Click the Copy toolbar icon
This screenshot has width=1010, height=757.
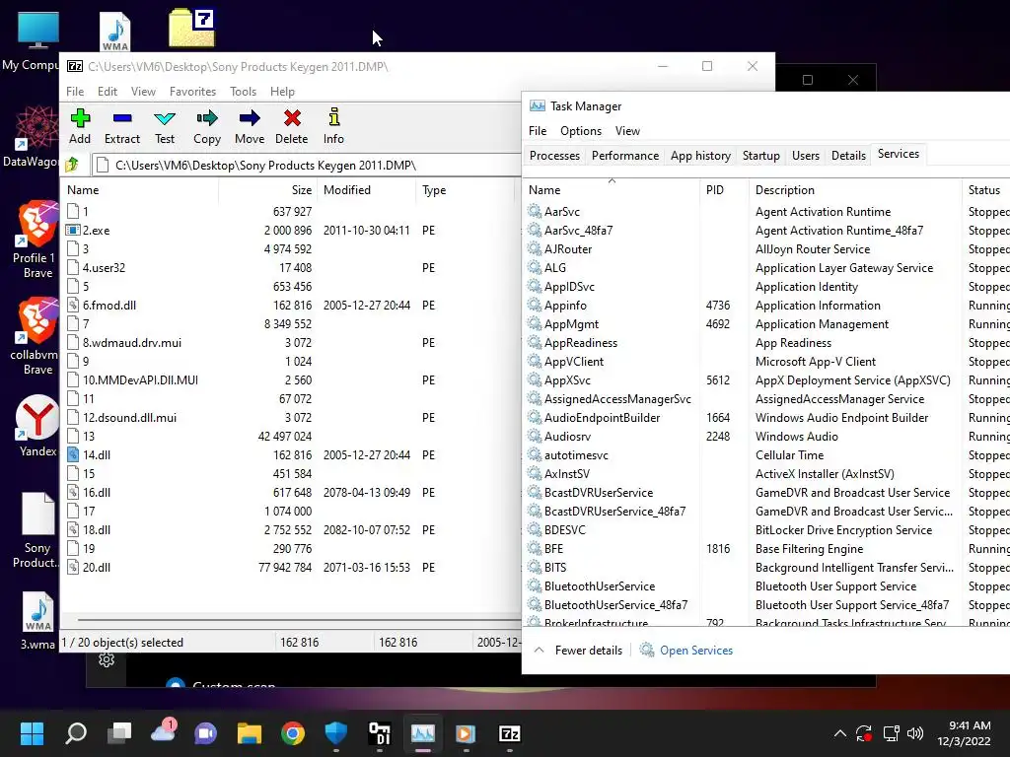[207, 118]
